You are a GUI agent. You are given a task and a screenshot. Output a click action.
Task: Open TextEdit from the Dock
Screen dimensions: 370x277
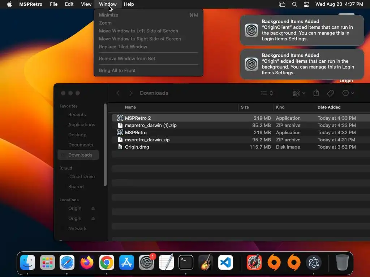coord(166,263)
